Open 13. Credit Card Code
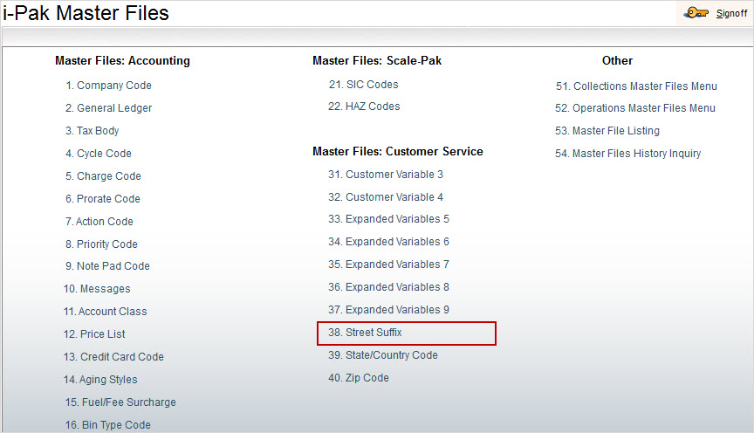754x433 pixels. click(x=113, y=356)
